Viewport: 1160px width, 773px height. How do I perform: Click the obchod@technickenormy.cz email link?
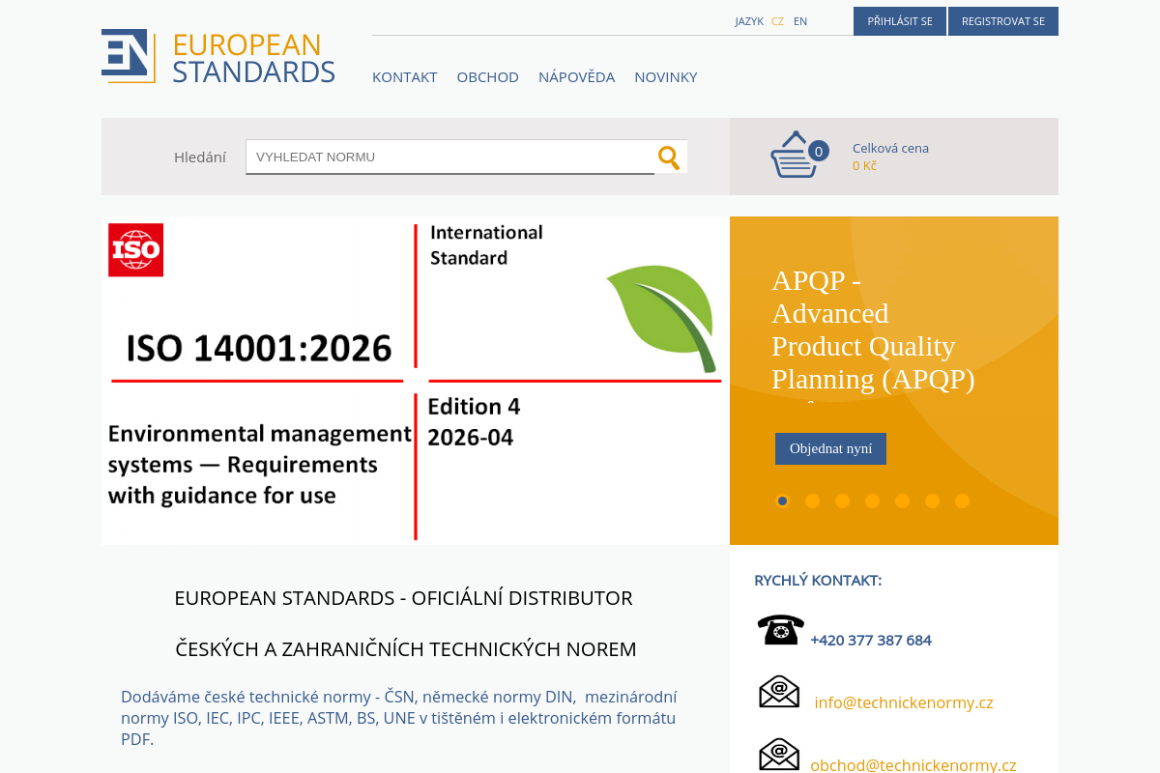913,765
